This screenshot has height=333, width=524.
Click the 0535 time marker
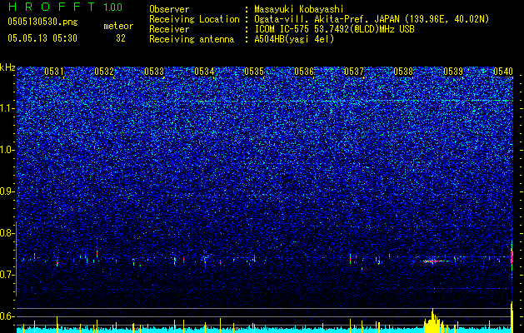tap(254, 72)
